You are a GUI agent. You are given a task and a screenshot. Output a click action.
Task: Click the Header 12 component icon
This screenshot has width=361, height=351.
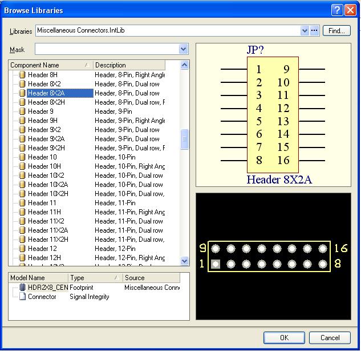[22, 249]
